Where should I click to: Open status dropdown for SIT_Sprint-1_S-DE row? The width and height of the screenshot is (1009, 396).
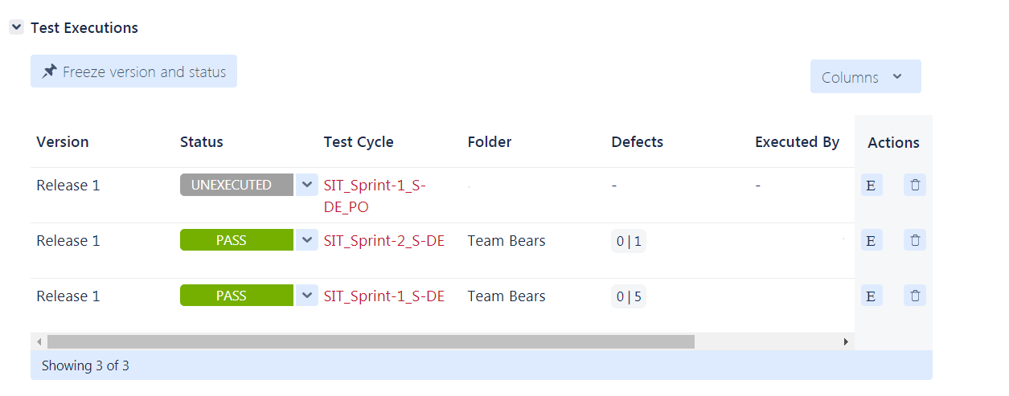[306, 296]
